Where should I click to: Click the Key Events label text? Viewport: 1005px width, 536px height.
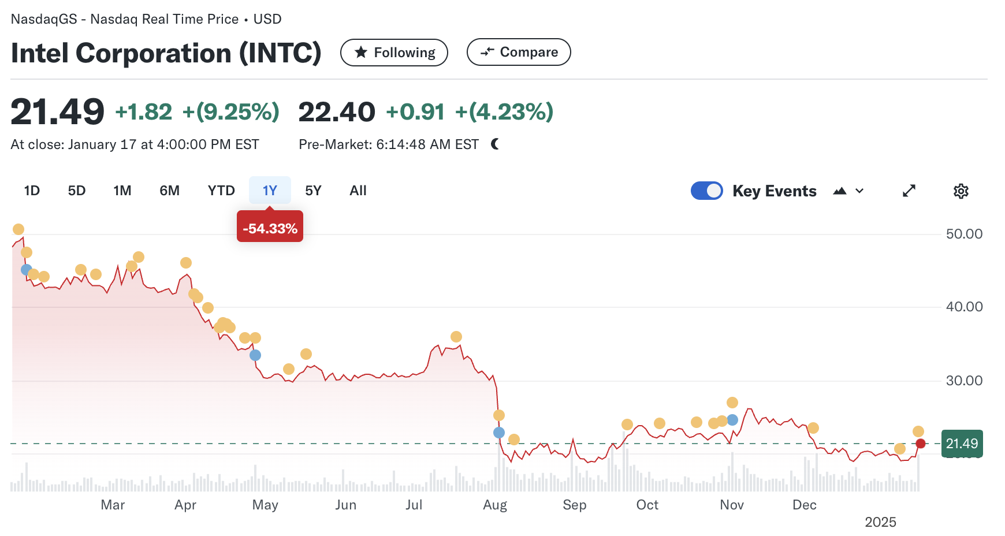[775, 191]
